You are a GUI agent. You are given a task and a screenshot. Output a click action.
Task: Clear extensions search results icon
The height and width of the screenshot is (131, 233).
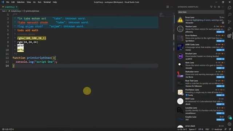click(x=219, y=7)
